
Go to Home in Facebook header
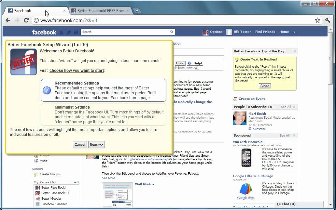point(284,32)
